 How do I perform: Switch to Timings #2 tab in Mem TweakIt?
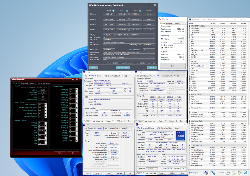tap(24, 83)
